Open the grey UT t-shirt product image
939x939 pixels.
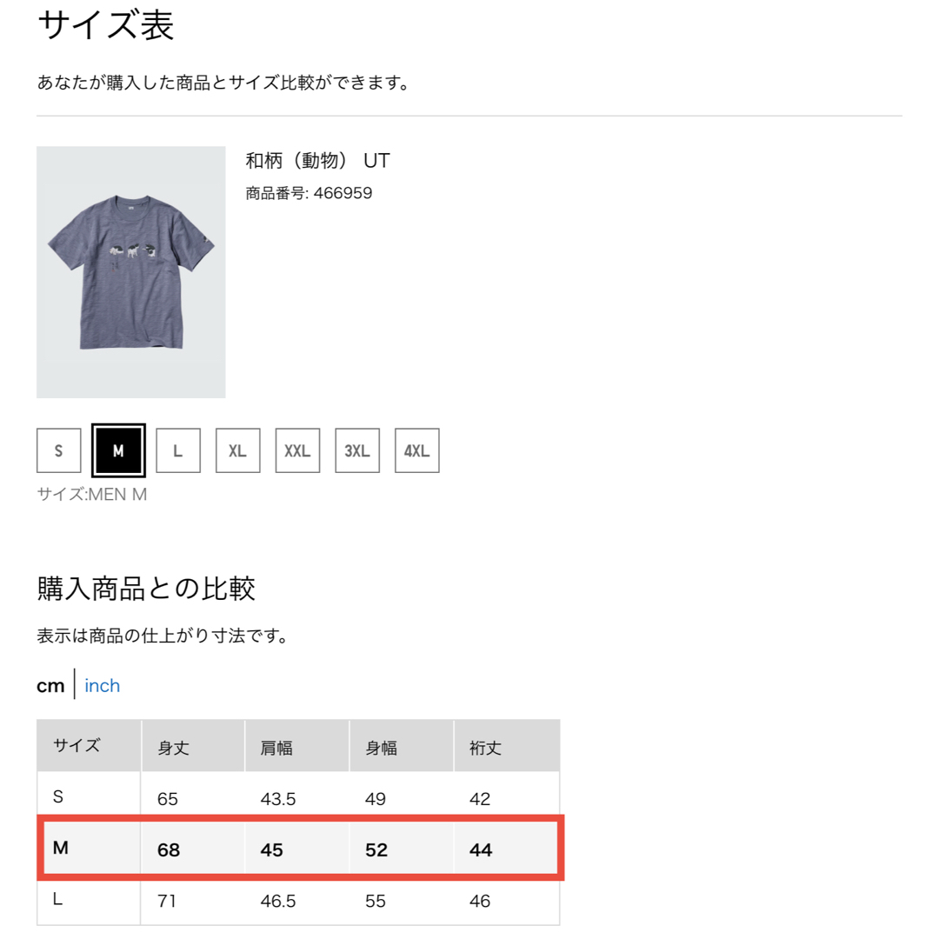click(x=131, y=272)
